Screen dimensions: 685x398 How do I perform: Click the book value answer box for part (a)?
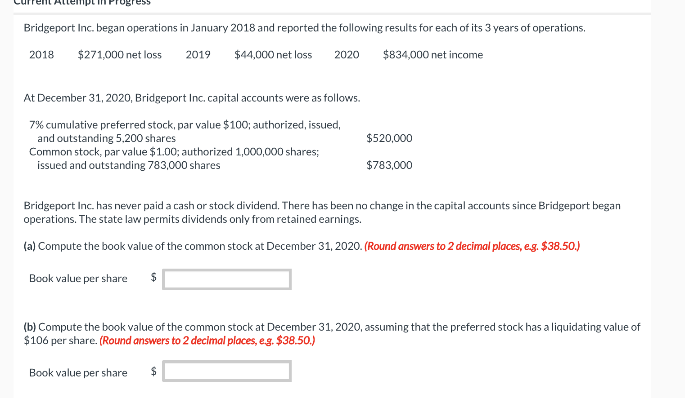point(226,279)
